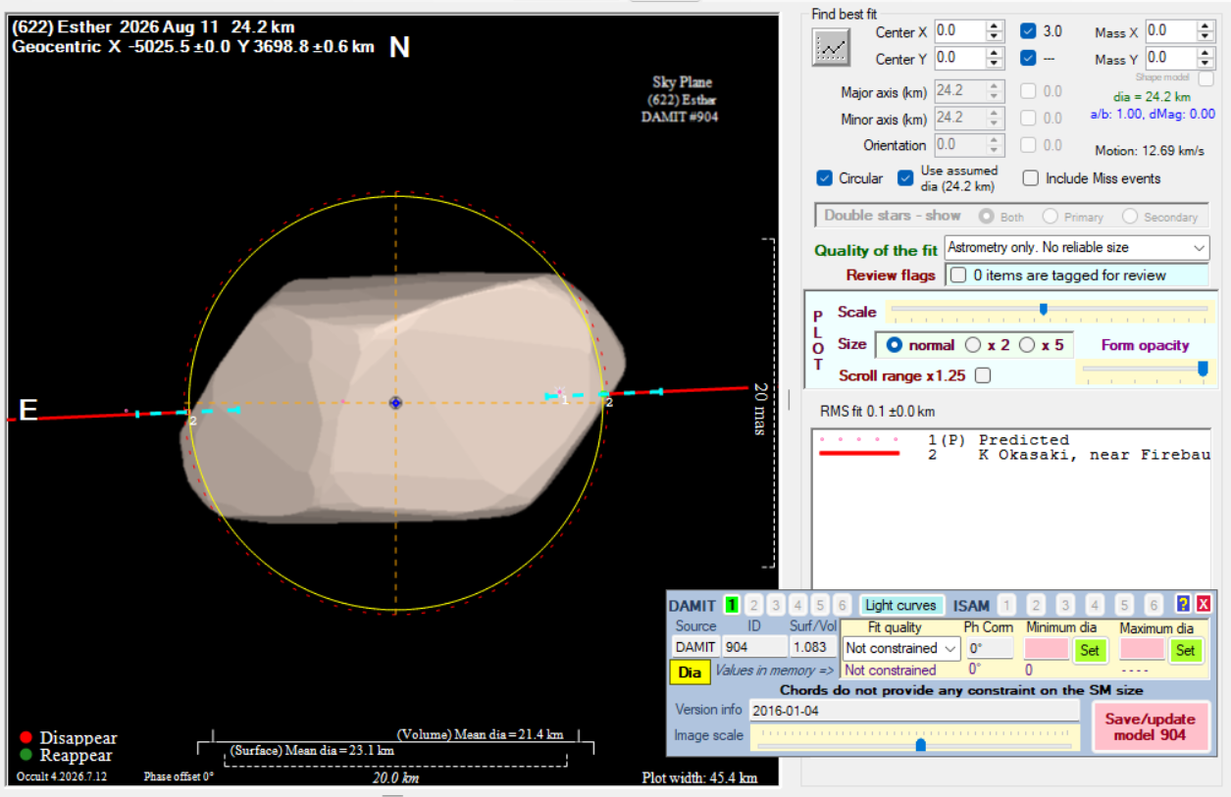The width and height of the screenshot is (1231, 797).
Task: Increase the Center X value
Action: (x=995, y=26)
